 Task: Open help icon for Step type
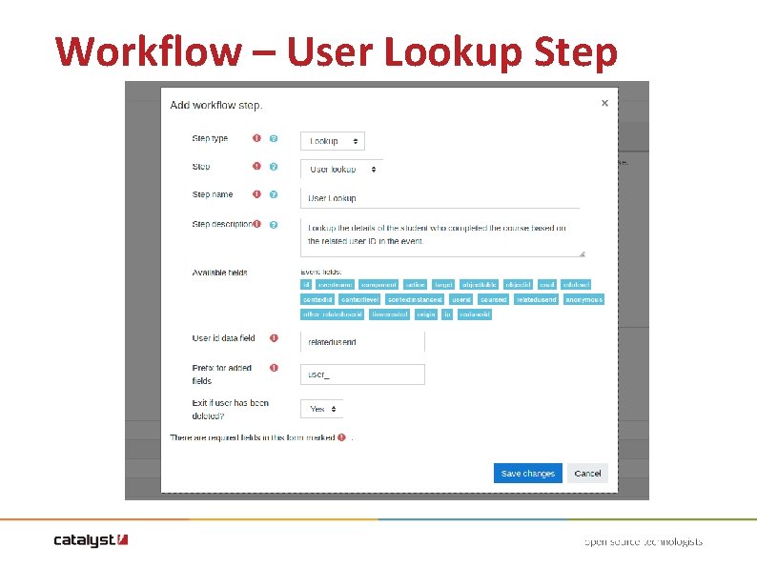[274, 138]
